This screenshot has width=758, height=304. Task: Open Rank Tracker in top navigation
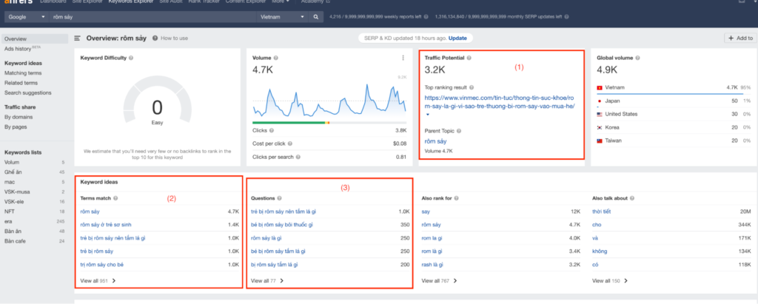(x=205, y=1)
